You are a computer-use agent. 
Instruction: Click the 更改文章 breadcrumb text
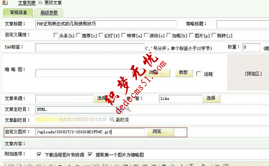point(53,3)
